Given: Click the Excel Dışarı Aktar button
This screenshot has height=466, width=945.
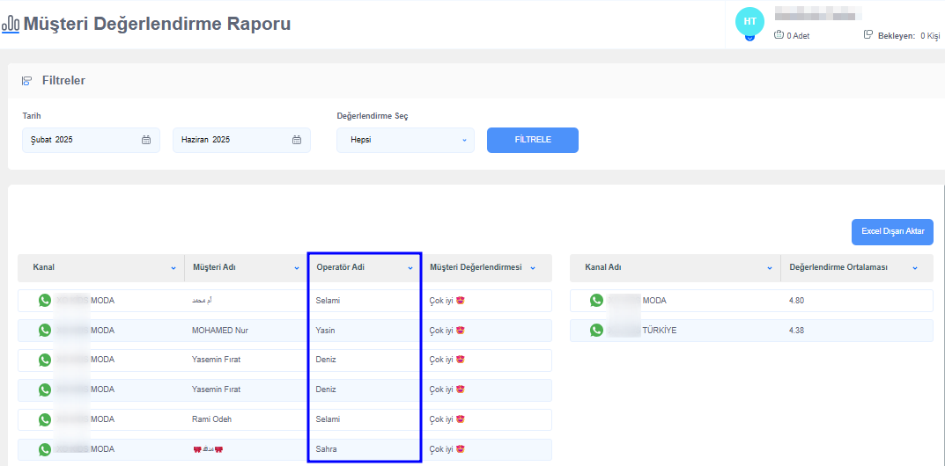Looking at the screenshot, I should (x=892, y=232).
